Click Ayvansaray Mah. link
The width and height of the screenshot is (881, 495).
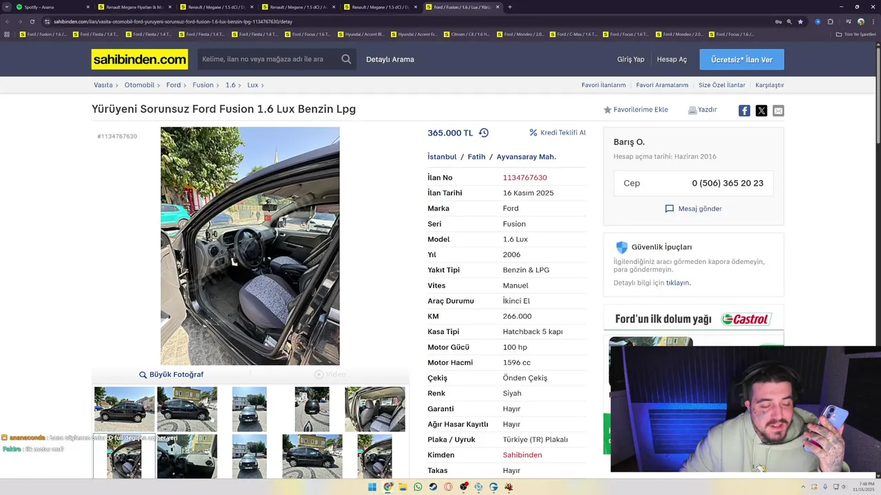tap(527, 157)
